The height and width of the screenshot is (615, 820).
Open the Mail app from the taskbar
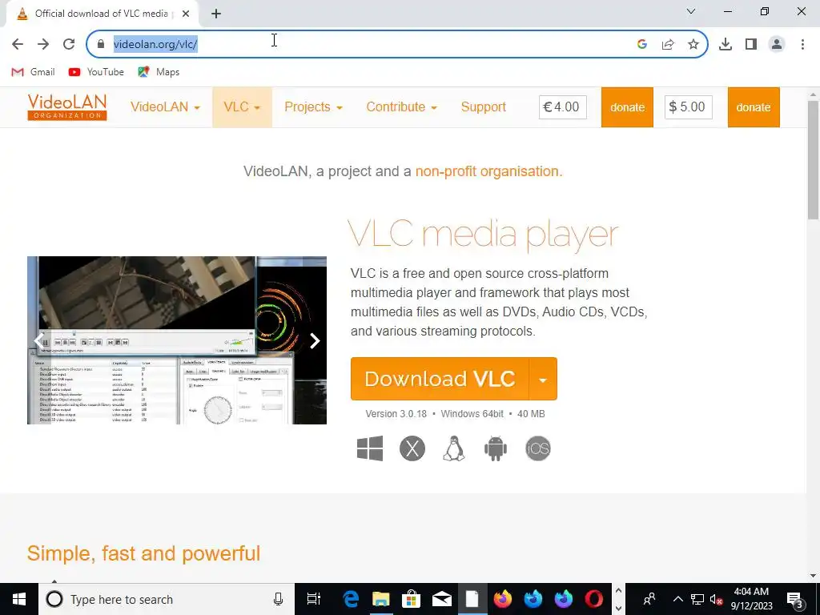click(x=442, y=599)
